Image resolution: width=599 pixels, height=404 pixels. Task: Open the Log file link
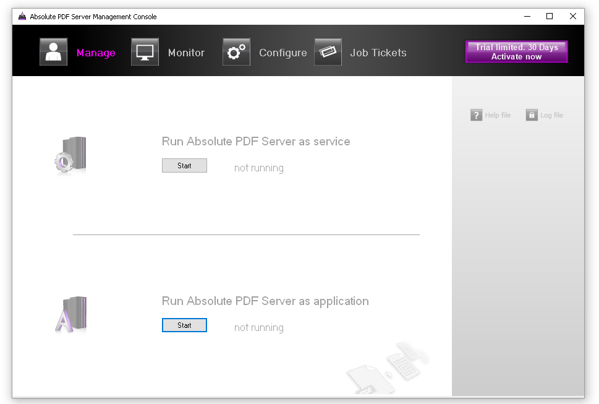[551, 114]
